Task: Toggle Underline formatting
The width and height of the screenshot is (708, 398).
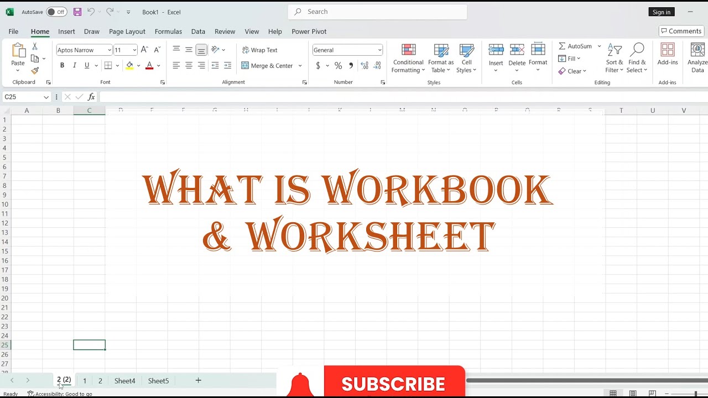Action: tap(87, 65)
